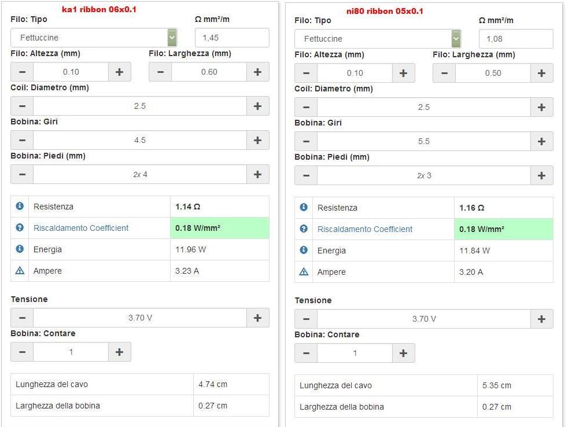Click the Ampere warning triangle icon in the ni80 panel
Screen dimensions: 572x427
304,271
